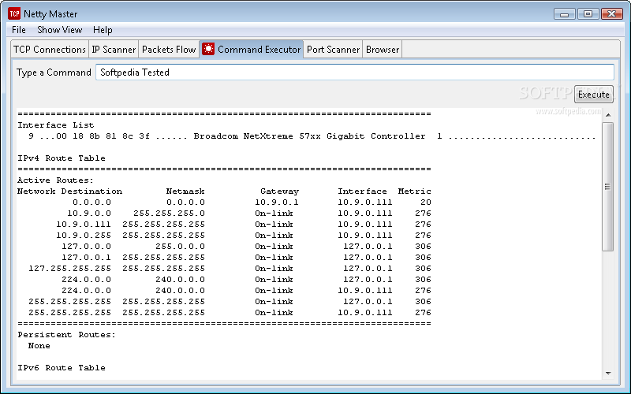Viewport: 631px width, 394px height.
Task: Click the 'Network Destination' column header
Action: click(69, 191)
